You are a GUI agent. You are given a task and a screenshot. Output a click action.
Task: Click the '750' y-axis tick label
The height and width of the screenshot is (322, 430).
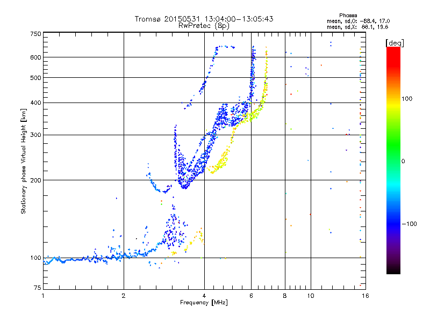click(35, 34)
